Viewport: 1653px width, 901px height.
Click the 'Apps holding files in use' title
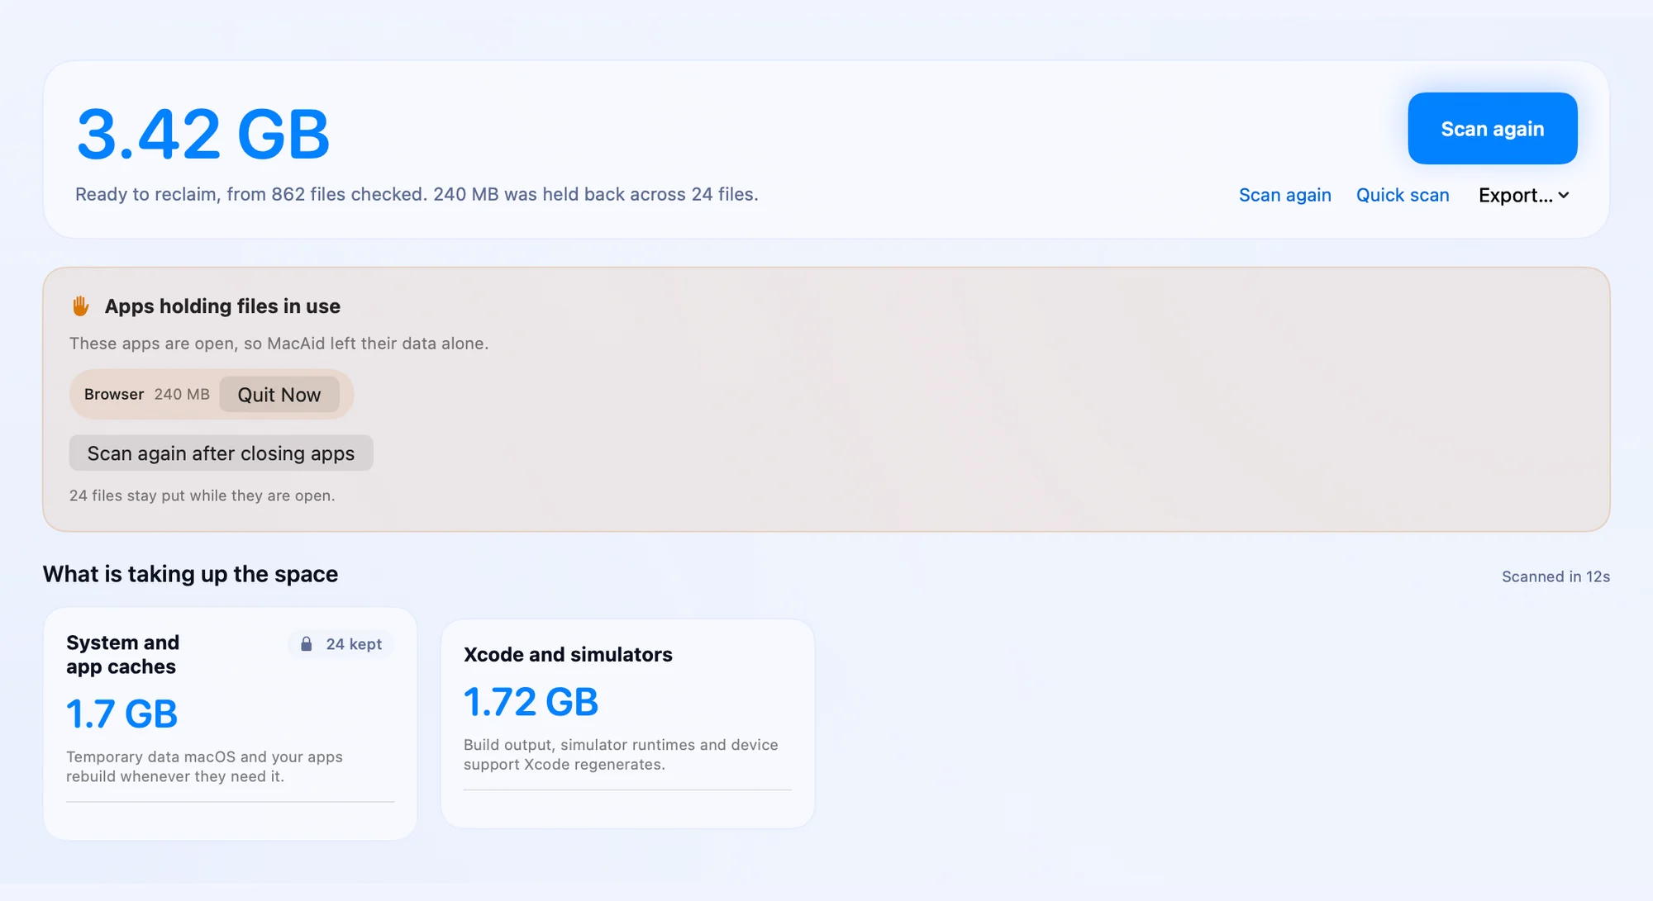[x=222, y=306]
